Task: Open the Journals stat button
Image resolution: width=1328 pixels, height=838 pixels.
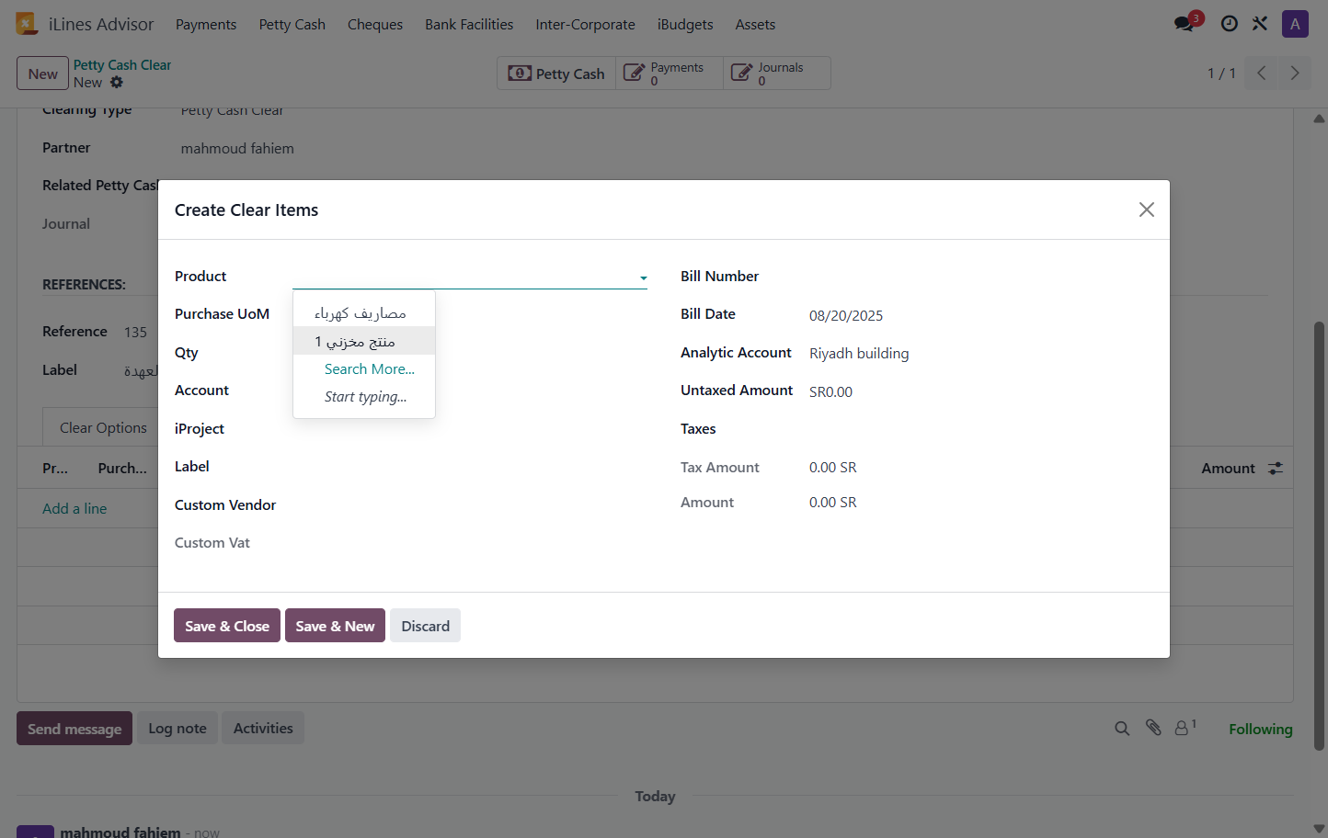Action: pyautogui.click(x=776, y=74)
